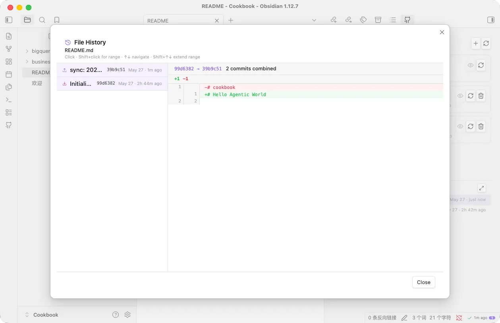The width and height of the screenshot is (500, 323).
Task: Click the 39b9c51 hash in diff header
Action: [212, 69]
